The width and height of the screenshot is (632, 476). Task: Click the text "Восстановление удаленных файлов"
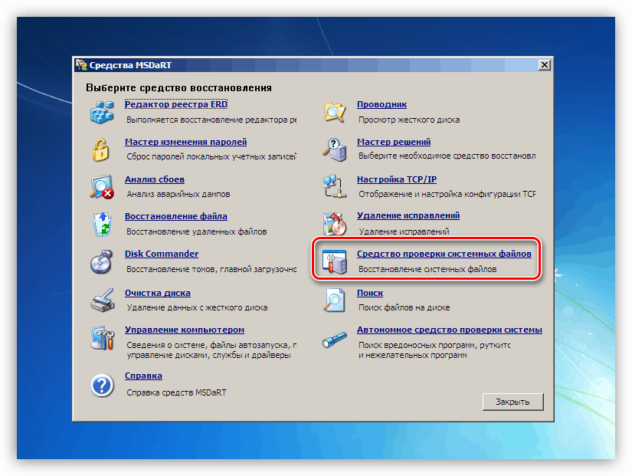197,231
